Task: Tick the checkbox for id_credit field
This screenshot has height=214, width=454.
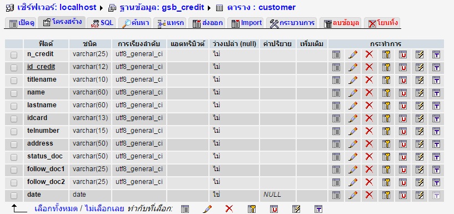Action: 14,68
